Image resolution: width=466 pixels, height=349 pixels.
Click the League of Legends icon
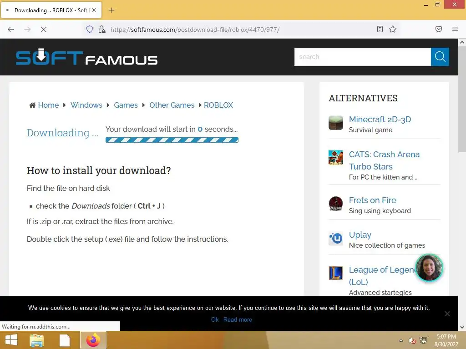click(336, 273)
